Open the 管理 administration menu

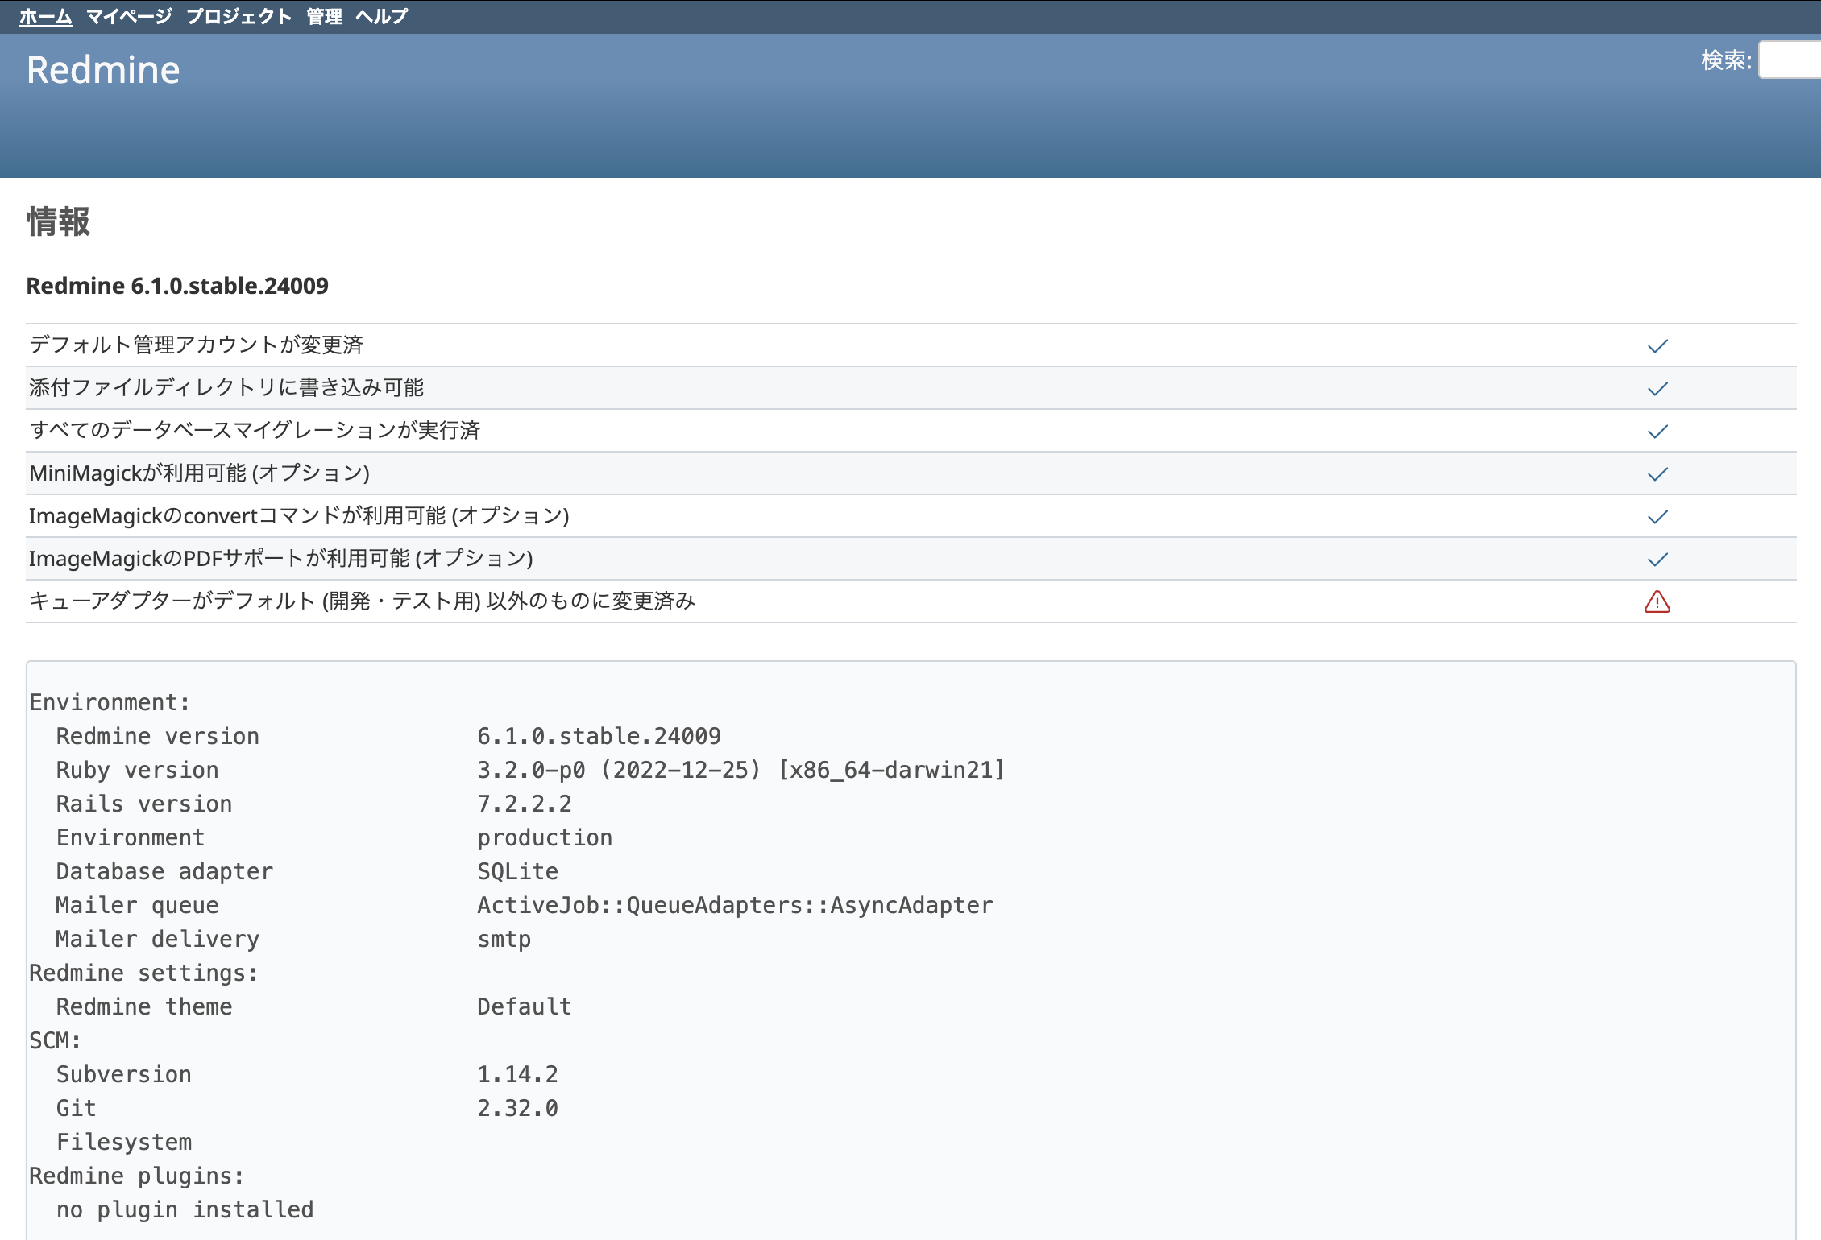point(324,16)
